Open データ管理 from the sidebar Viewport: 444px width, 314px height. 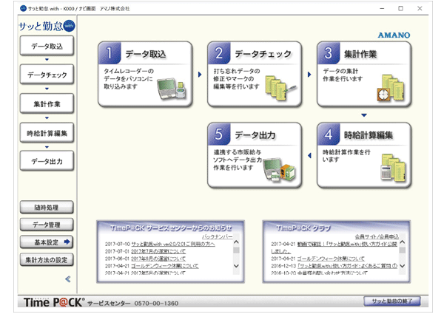point(47,225)
